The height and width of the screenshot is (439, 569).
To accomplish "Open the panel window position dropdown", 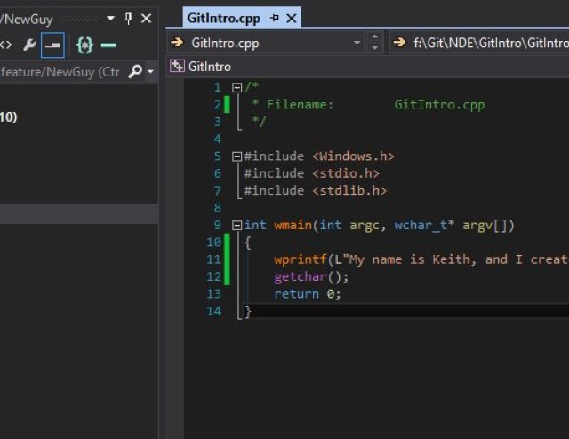I will click(x=110, y=18).
